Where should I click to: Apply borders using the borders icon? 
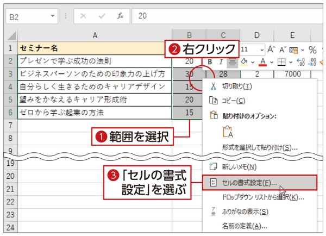pos(281,62)
